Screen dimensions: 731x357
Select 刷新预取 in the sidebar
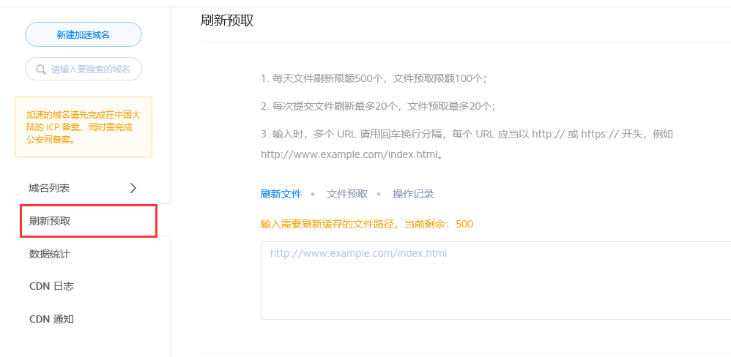(88, 221)
